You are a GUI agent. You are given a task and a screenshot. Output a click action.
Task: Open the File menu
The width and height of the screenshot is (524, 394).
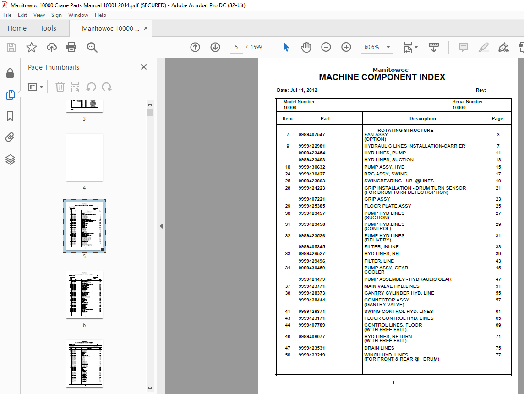pyautogui.click(x=7, y=15)
